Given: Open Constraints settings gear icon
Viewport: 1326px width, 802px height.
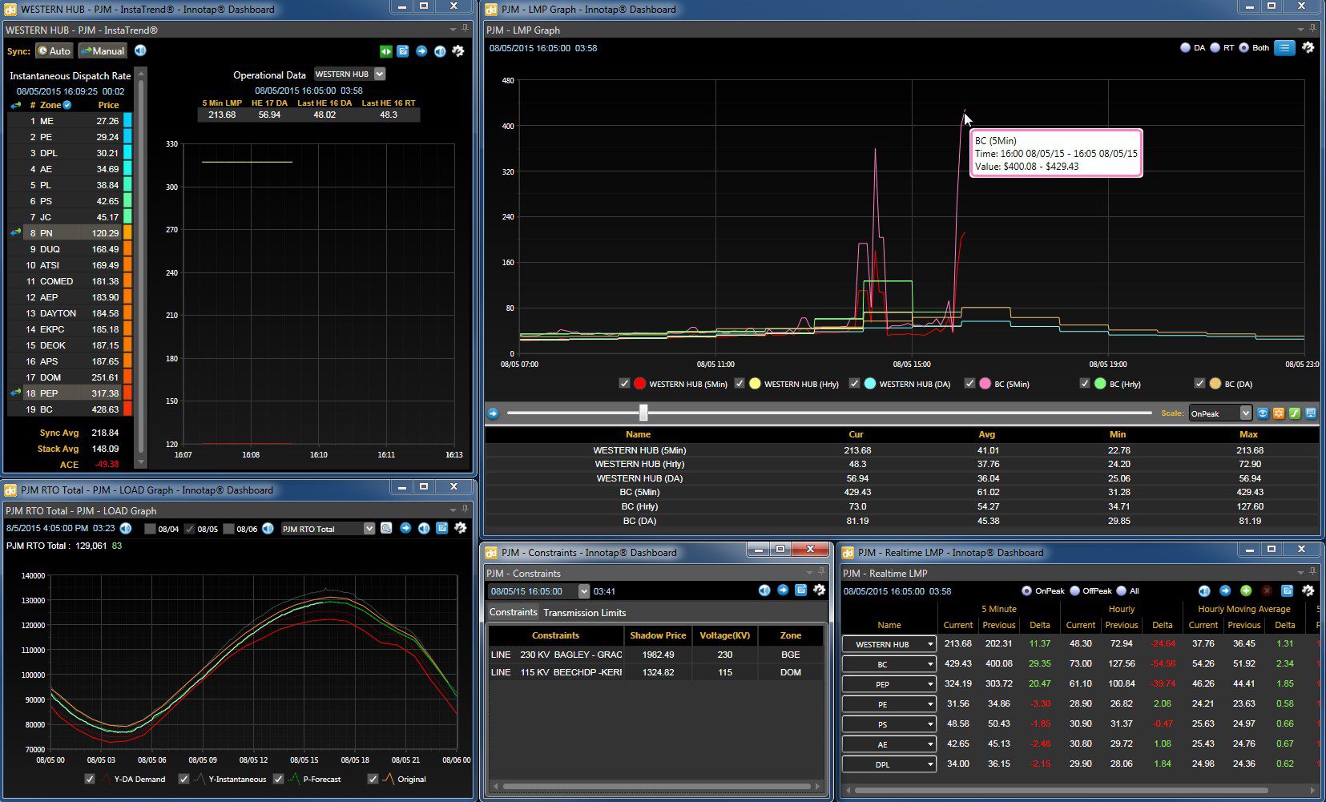Looking at the screenshot, I should (819, 590).
